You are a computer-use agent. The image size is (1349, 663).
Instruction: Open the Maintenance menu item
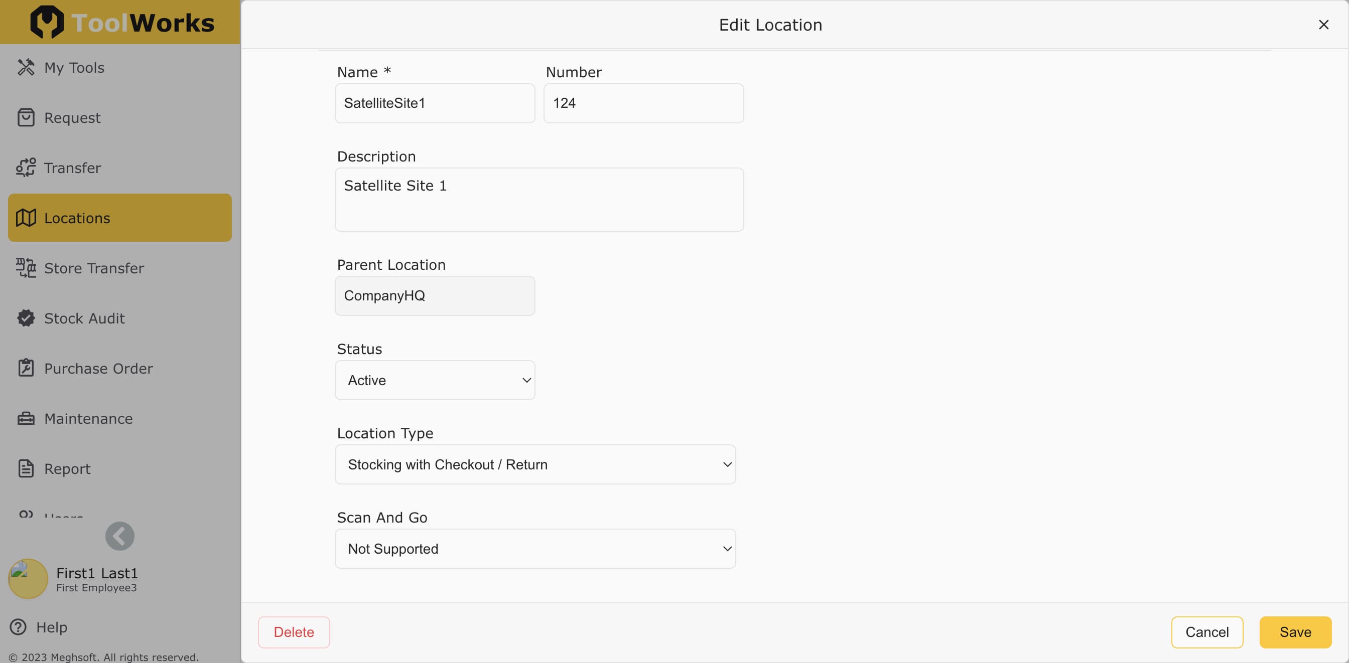pos(88,419)
